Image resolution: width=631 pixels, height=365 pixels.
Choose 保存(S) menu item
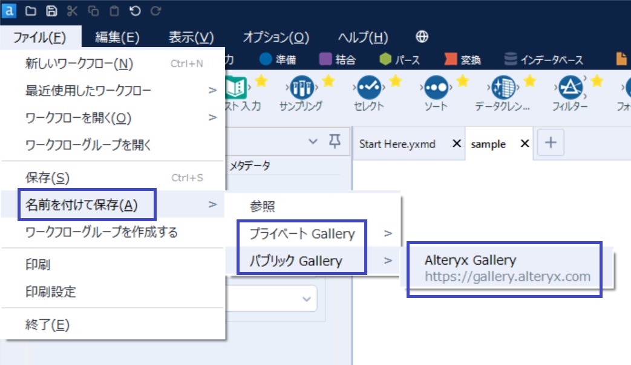[113, 178]
